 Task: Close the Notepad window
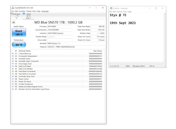[x=162, y=8]
